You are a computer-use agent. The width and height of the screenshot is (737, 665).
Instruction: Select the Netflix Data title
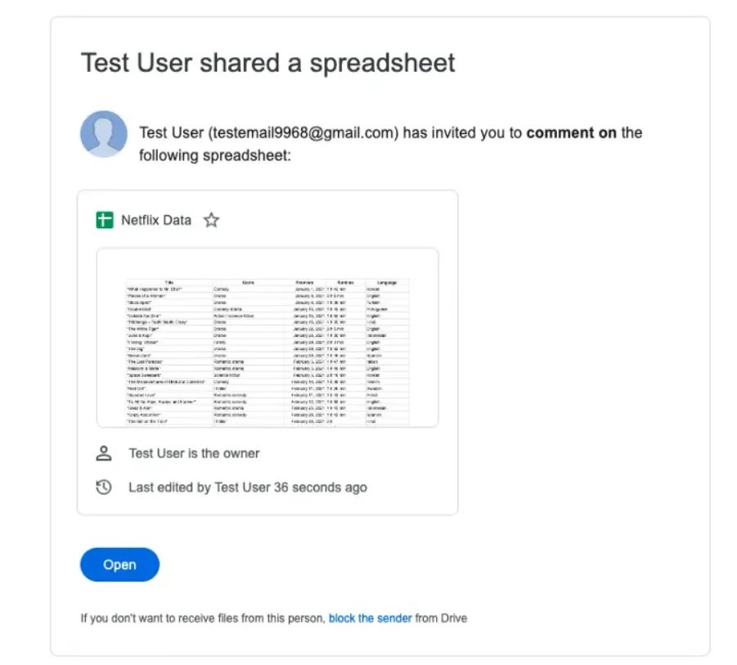pyautogui.click(x=155, y=220)
